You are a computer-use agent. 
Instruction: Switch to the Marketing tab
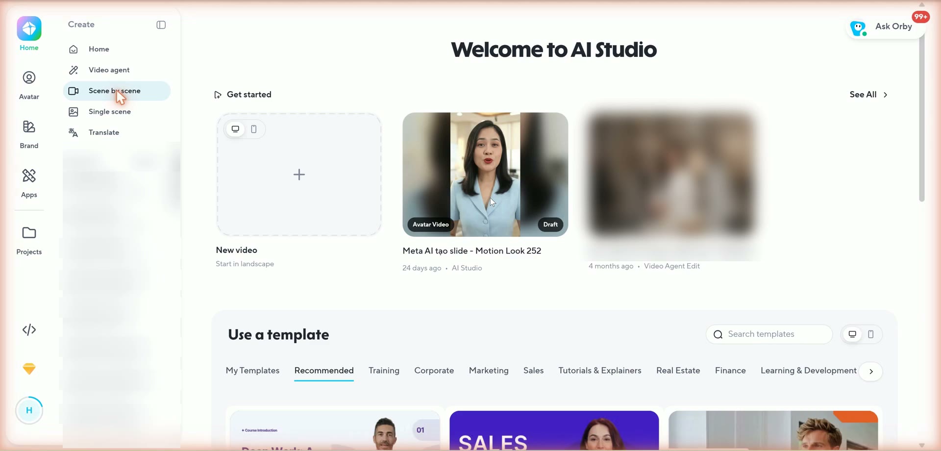489,371
